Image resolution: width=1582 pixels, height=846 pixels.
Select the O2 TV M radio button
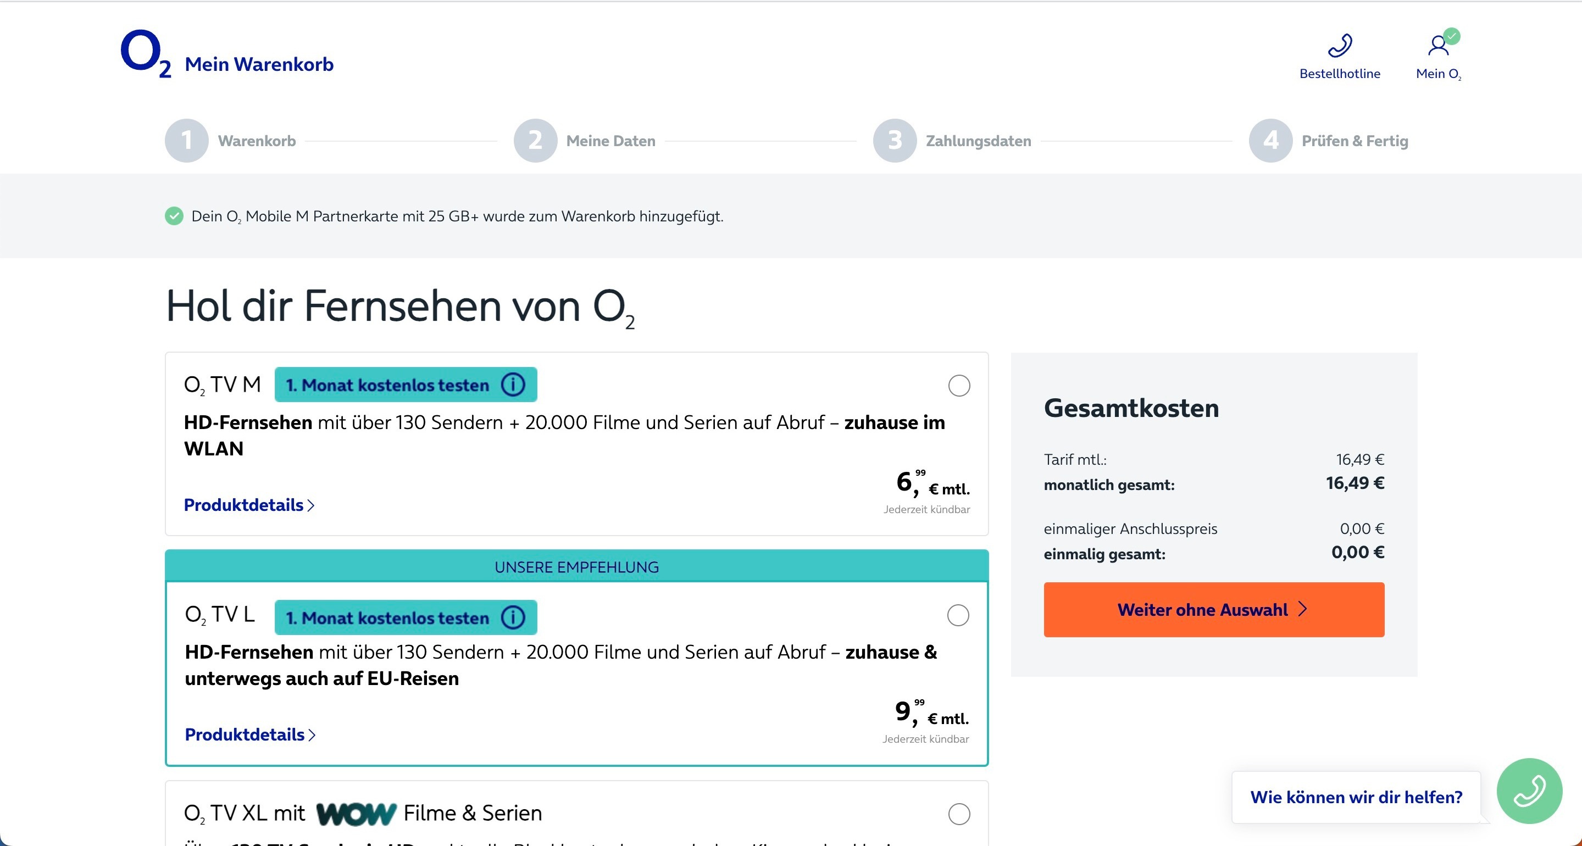point(959,386)
